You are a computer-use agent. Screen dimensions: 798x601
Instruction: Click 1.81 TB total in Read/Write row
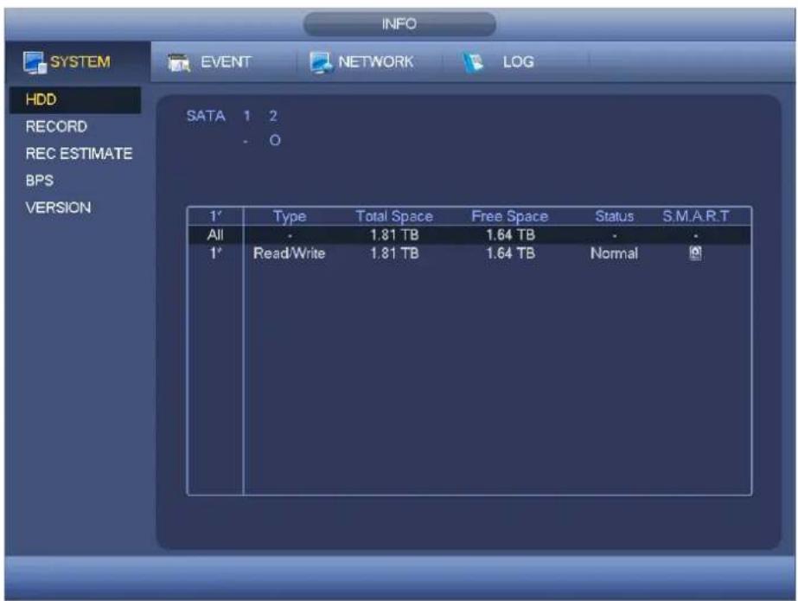pos(394,253)
